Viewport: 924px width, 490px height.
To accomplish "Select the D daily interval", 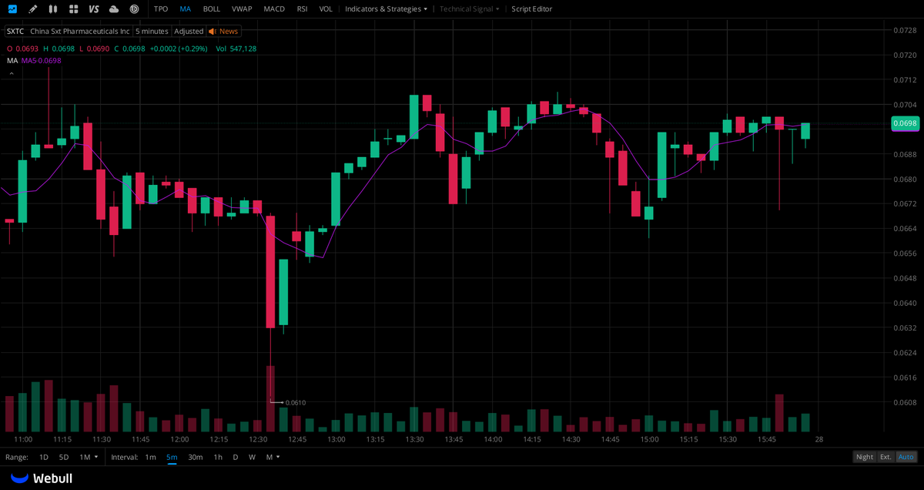I will pyautogui.click(x=236, y=457).
